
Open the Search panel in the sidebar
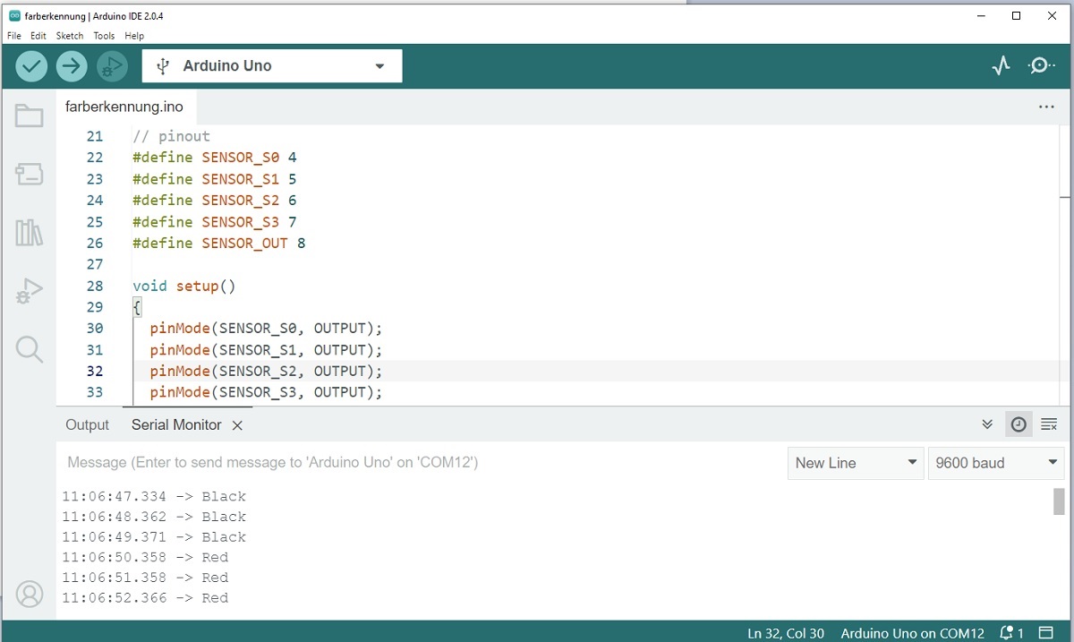pos(30,349)
